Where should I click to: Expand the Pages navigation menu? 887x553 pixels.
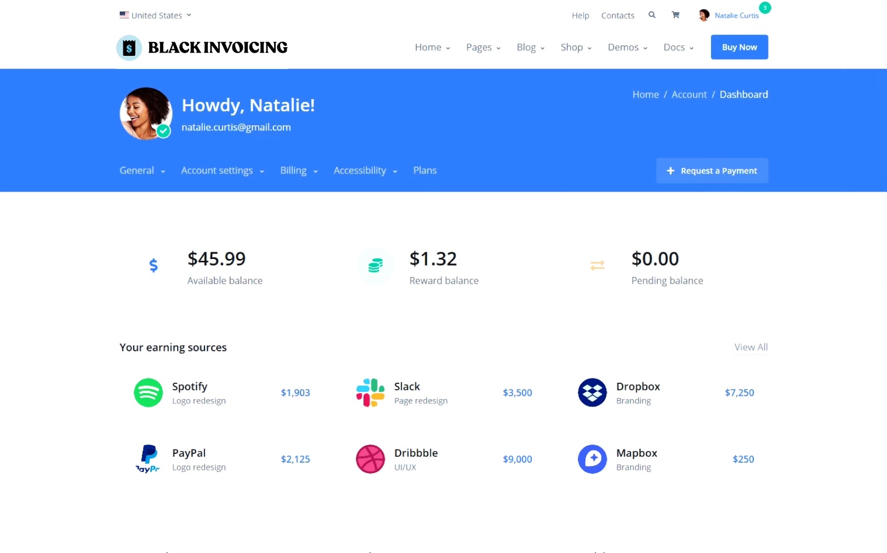[x=484, y=48]
